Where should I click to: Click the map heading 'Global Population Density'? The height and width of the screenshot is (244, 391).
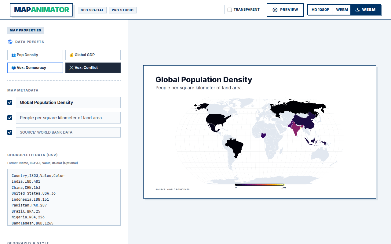(204, 80)
